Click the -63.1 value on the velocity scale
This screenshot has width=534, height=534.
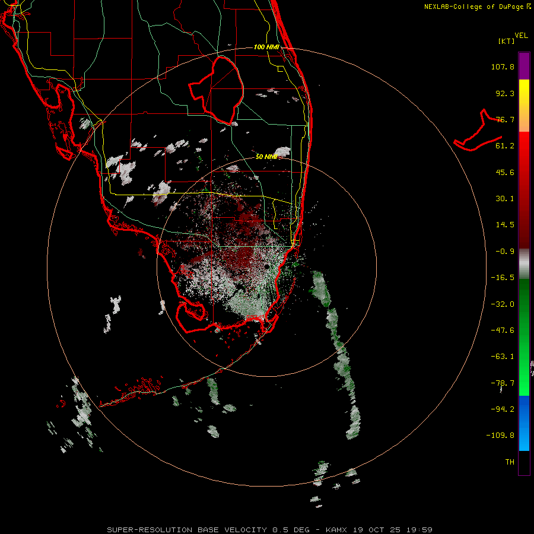click(x=503, y=357)
